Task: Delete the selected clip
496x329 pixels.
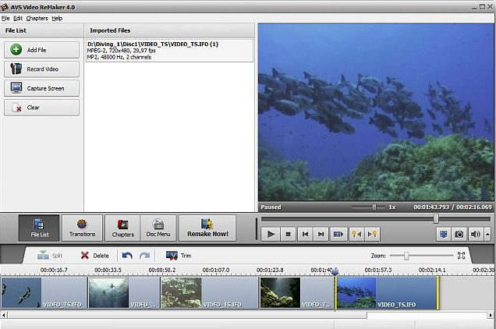Action: pyautogui.click(x=94, y=255)
